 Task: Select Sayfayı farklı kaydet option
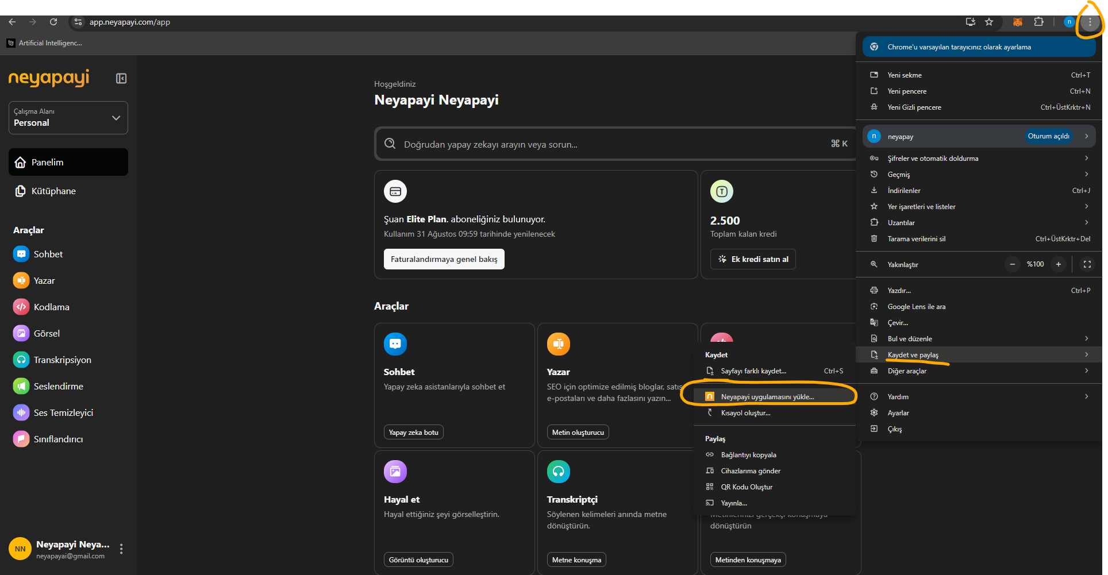pyautogui.click(x=775, y=371)
